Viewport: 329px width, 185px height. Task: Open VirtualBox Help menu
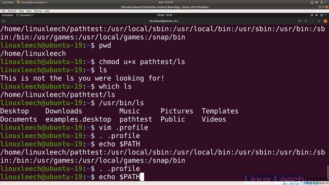click(x=47, y=11)
